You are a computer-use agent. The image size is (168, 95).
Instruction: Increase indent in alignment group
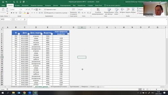coord(42,13)
